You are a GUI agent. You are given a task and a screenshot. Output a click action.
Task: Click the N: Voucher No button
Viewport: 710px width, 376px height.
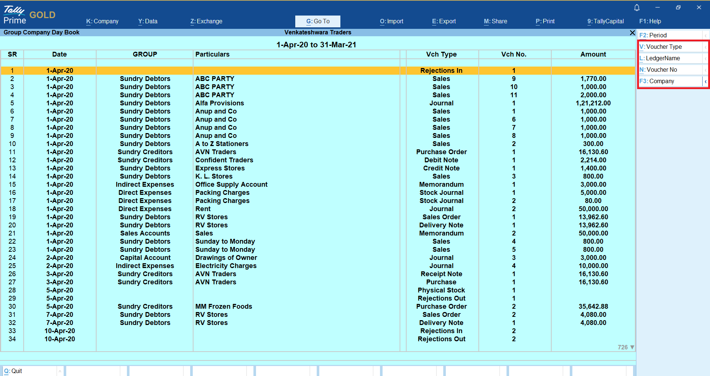670,70
